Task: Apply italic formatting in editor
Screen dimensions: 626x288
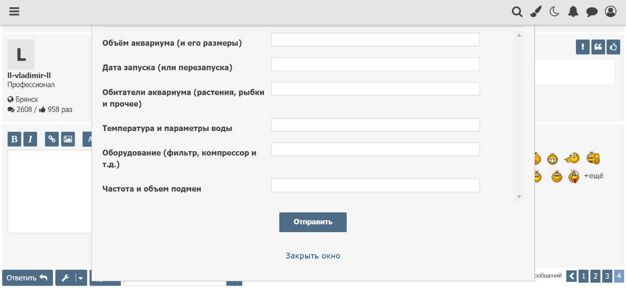Action: pos(30,139)
